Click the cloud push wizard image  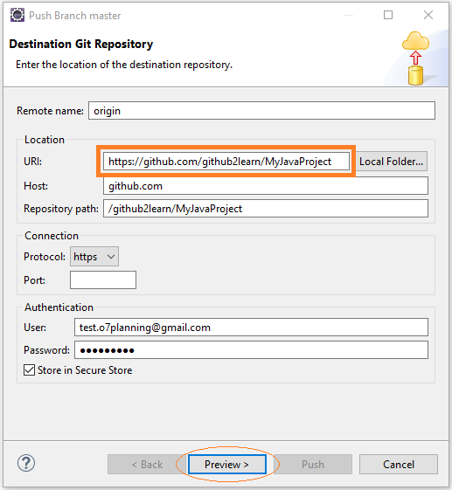(x=416, y=59)
